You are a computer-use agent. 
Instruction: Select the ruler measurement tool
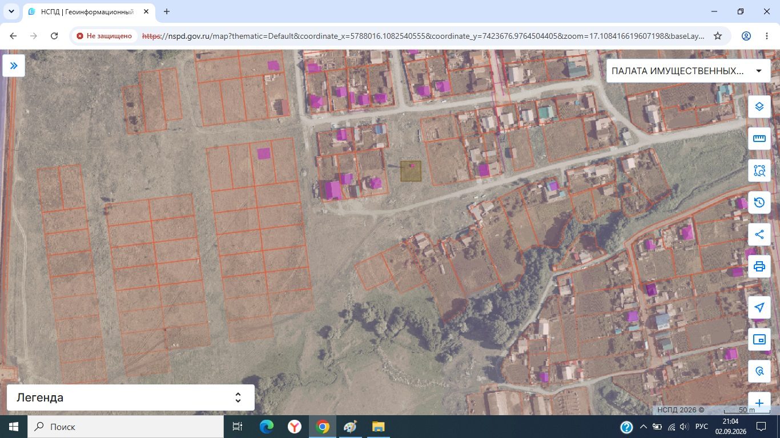pyautogui.click(x=759, y=139)
